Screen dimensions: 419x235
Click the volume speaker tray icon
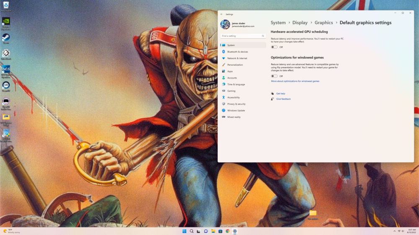click(403, 231)
